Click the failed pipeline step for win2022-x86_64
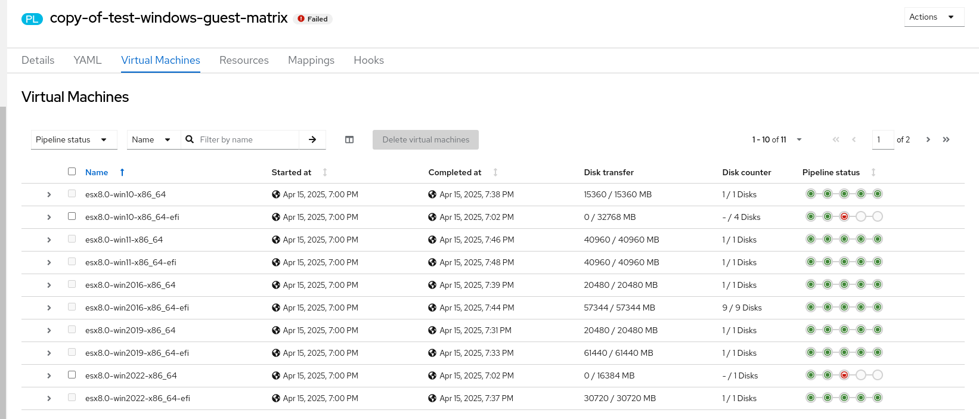This screenshot has width=979, height=419. tap(844, 375)
